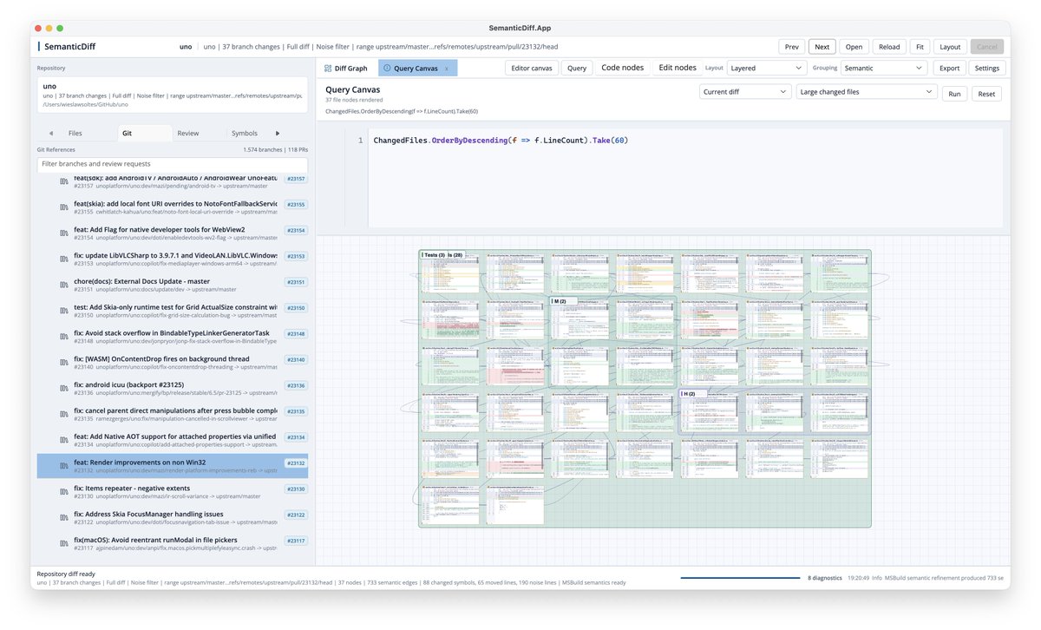Click PR icon next to Native AOT support entry
Screen dimensions: 1041x630
(63, 440)
